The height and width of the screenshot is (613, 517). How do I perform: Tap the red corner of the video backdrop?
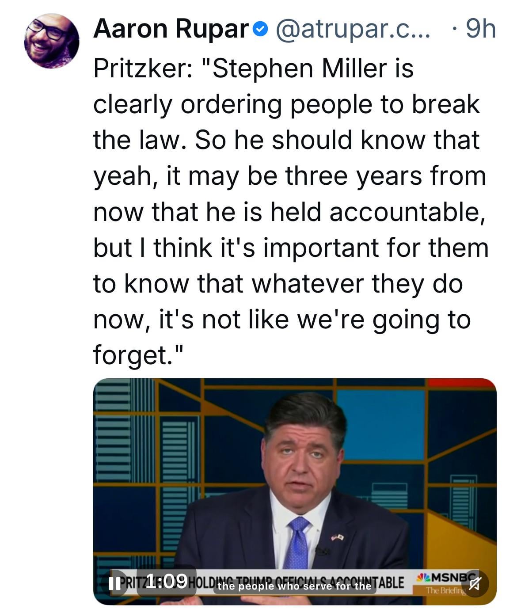point(462,383)
